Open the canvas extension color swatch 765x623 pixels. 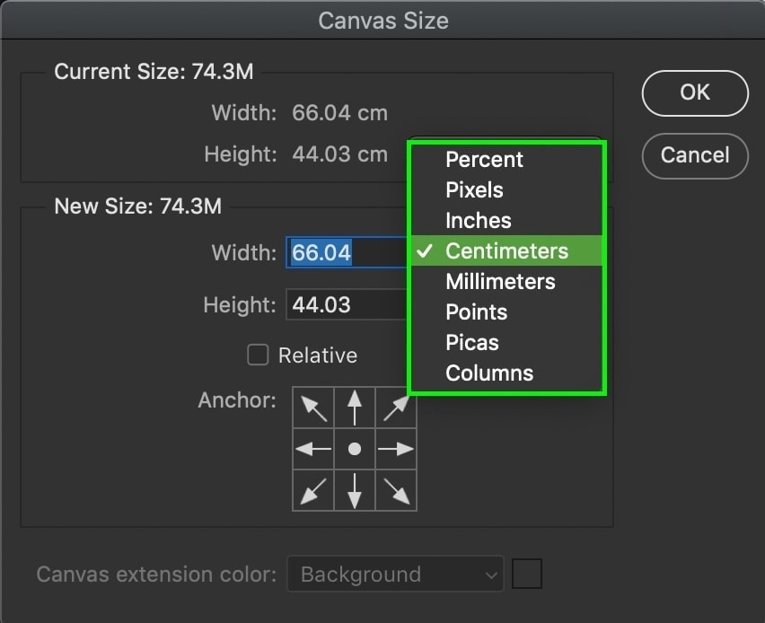[x=526, y=574]
